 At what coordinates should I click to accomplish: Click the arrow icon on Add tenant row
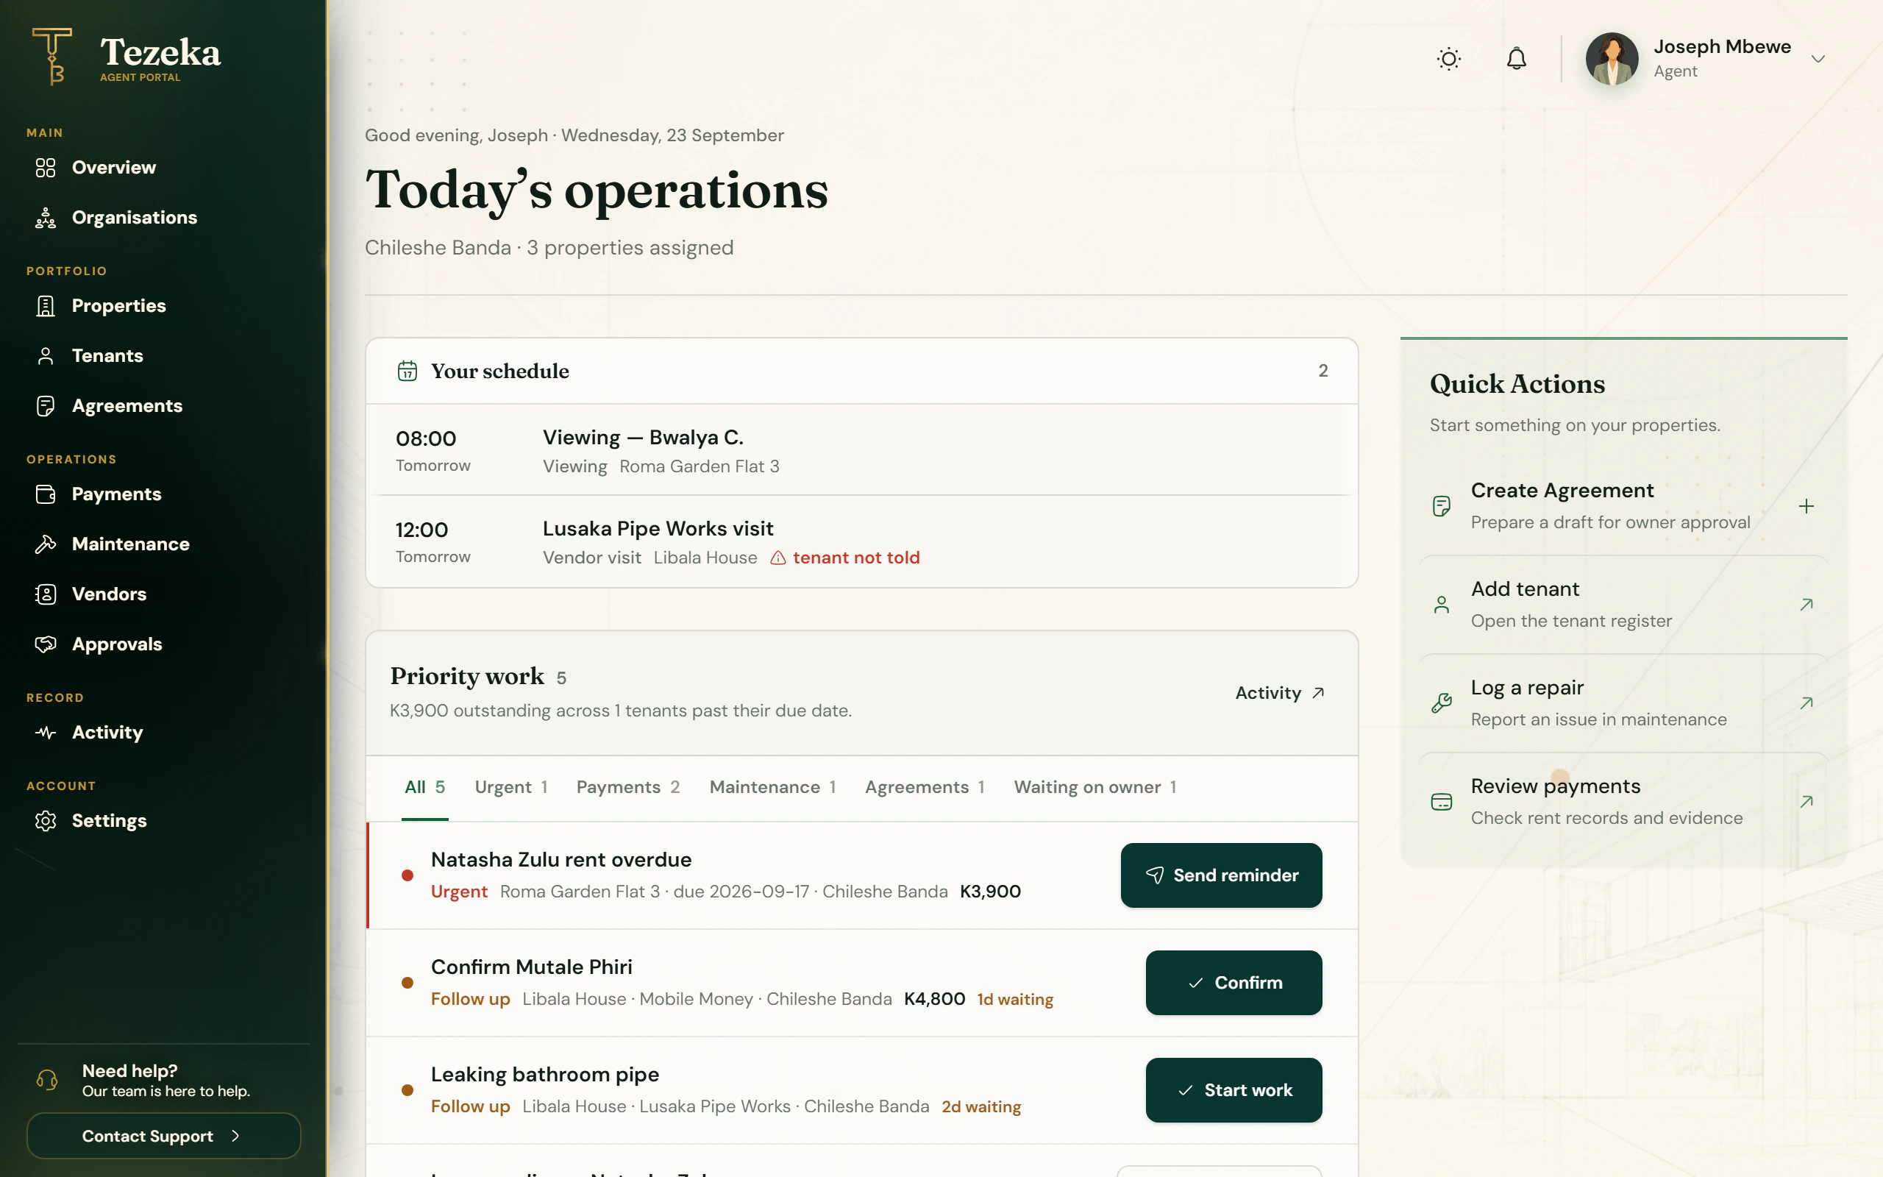[1807, 605]
